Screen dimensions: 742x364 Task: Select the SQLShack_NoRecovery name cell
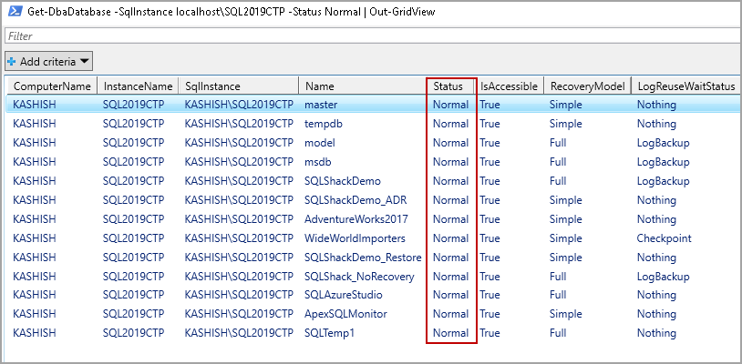[360, 277]
